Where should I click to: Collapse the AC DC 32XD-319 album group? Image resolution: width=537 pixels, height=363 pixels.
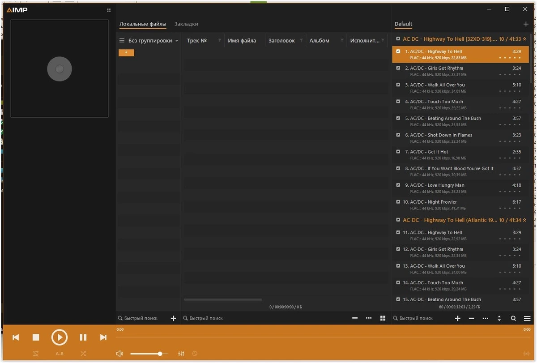point(525,39)
